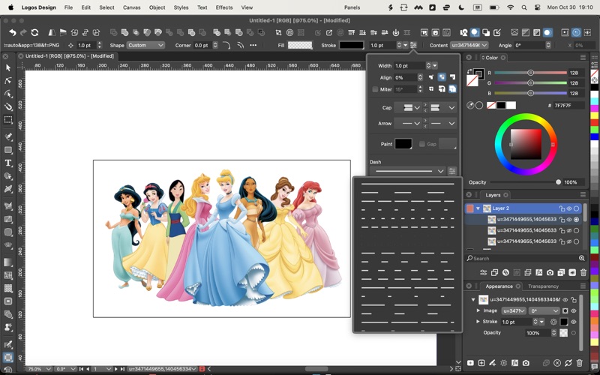
Task: Click the magnifier icon in Layers search
Action: [x=582, y=258]
